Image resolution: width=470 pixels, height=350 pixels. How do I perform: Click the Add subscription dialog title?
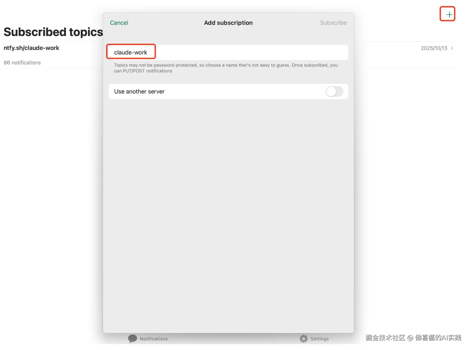(228, 23)
